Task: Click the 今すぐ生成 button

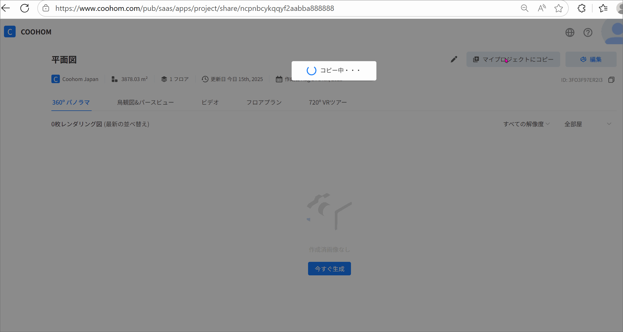Action: click(x=329, y=269)
